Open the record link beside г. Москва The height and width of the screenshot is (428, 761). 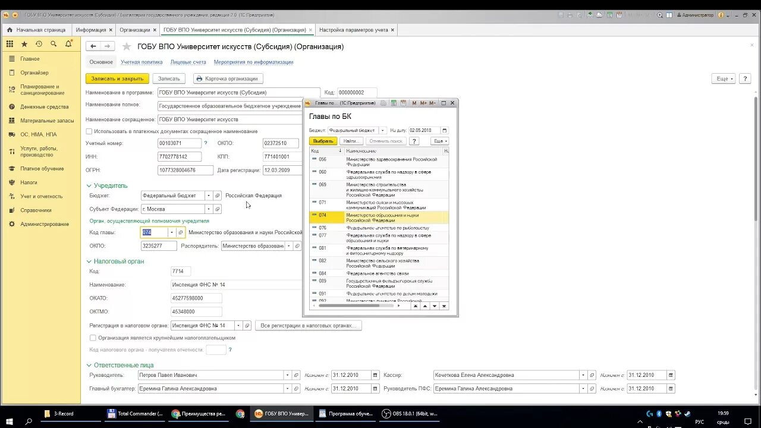pos(218,209)
